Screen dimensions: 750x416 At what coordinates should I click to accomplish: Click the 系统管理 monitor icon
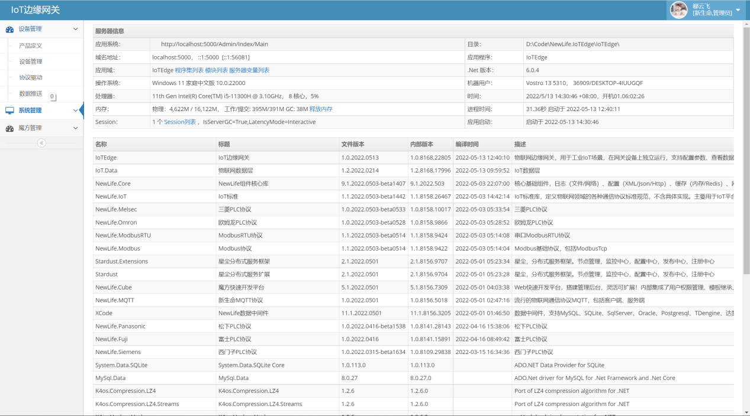(9, 110)
